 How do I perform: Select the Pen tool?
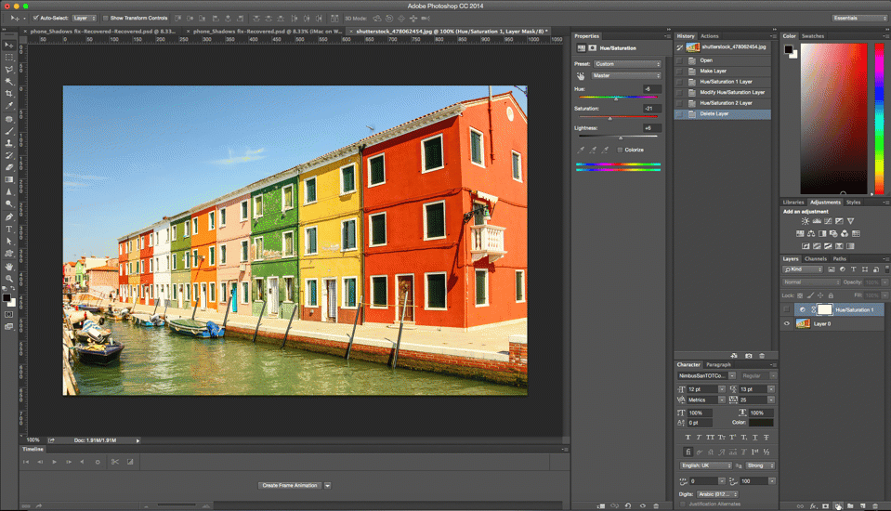pyautogui.click(x=9, y=216)
